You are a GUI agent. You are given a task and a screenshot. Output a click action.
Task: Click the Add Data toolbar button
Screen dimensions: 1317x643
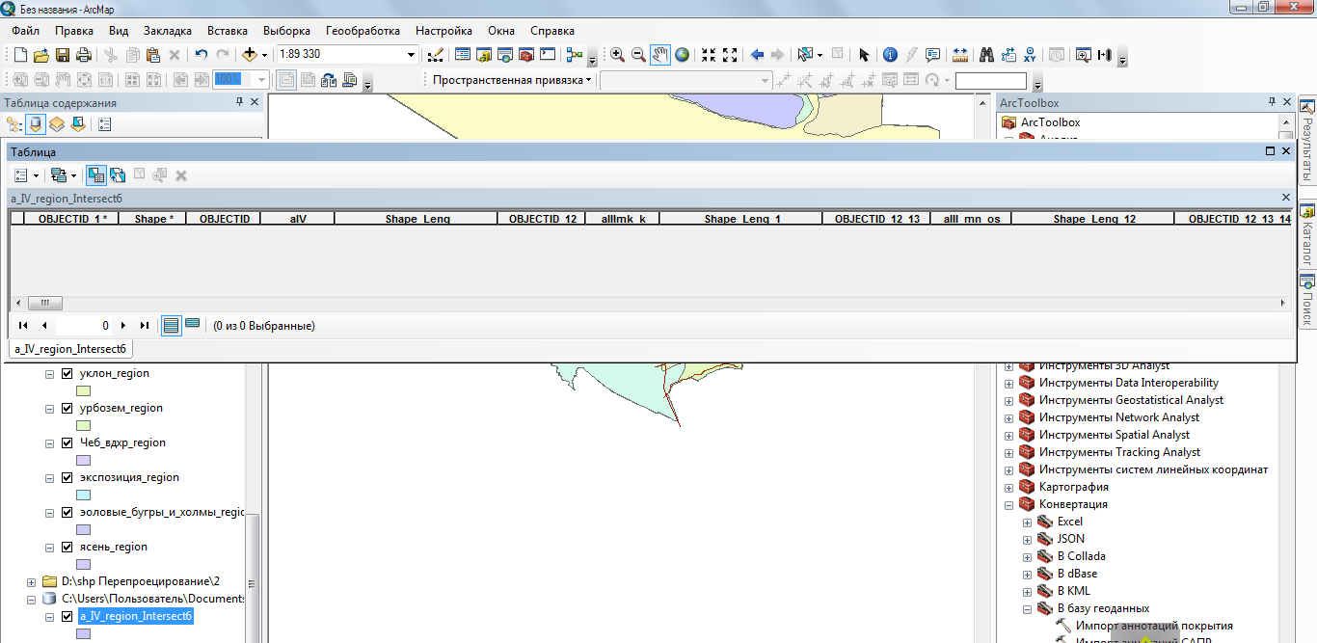coord(250,55)
